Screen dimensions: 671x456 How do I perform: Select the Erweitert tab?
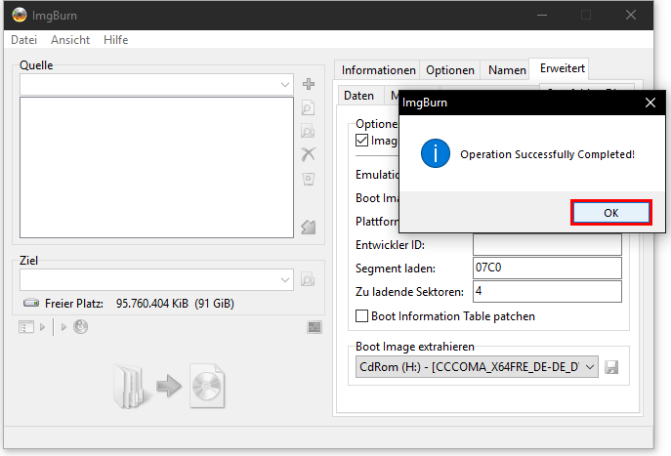click(x=562, y=68)
